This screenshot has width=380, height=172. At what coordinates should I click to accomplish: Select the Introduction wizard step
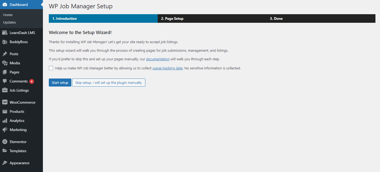click(x=65, y=19)
